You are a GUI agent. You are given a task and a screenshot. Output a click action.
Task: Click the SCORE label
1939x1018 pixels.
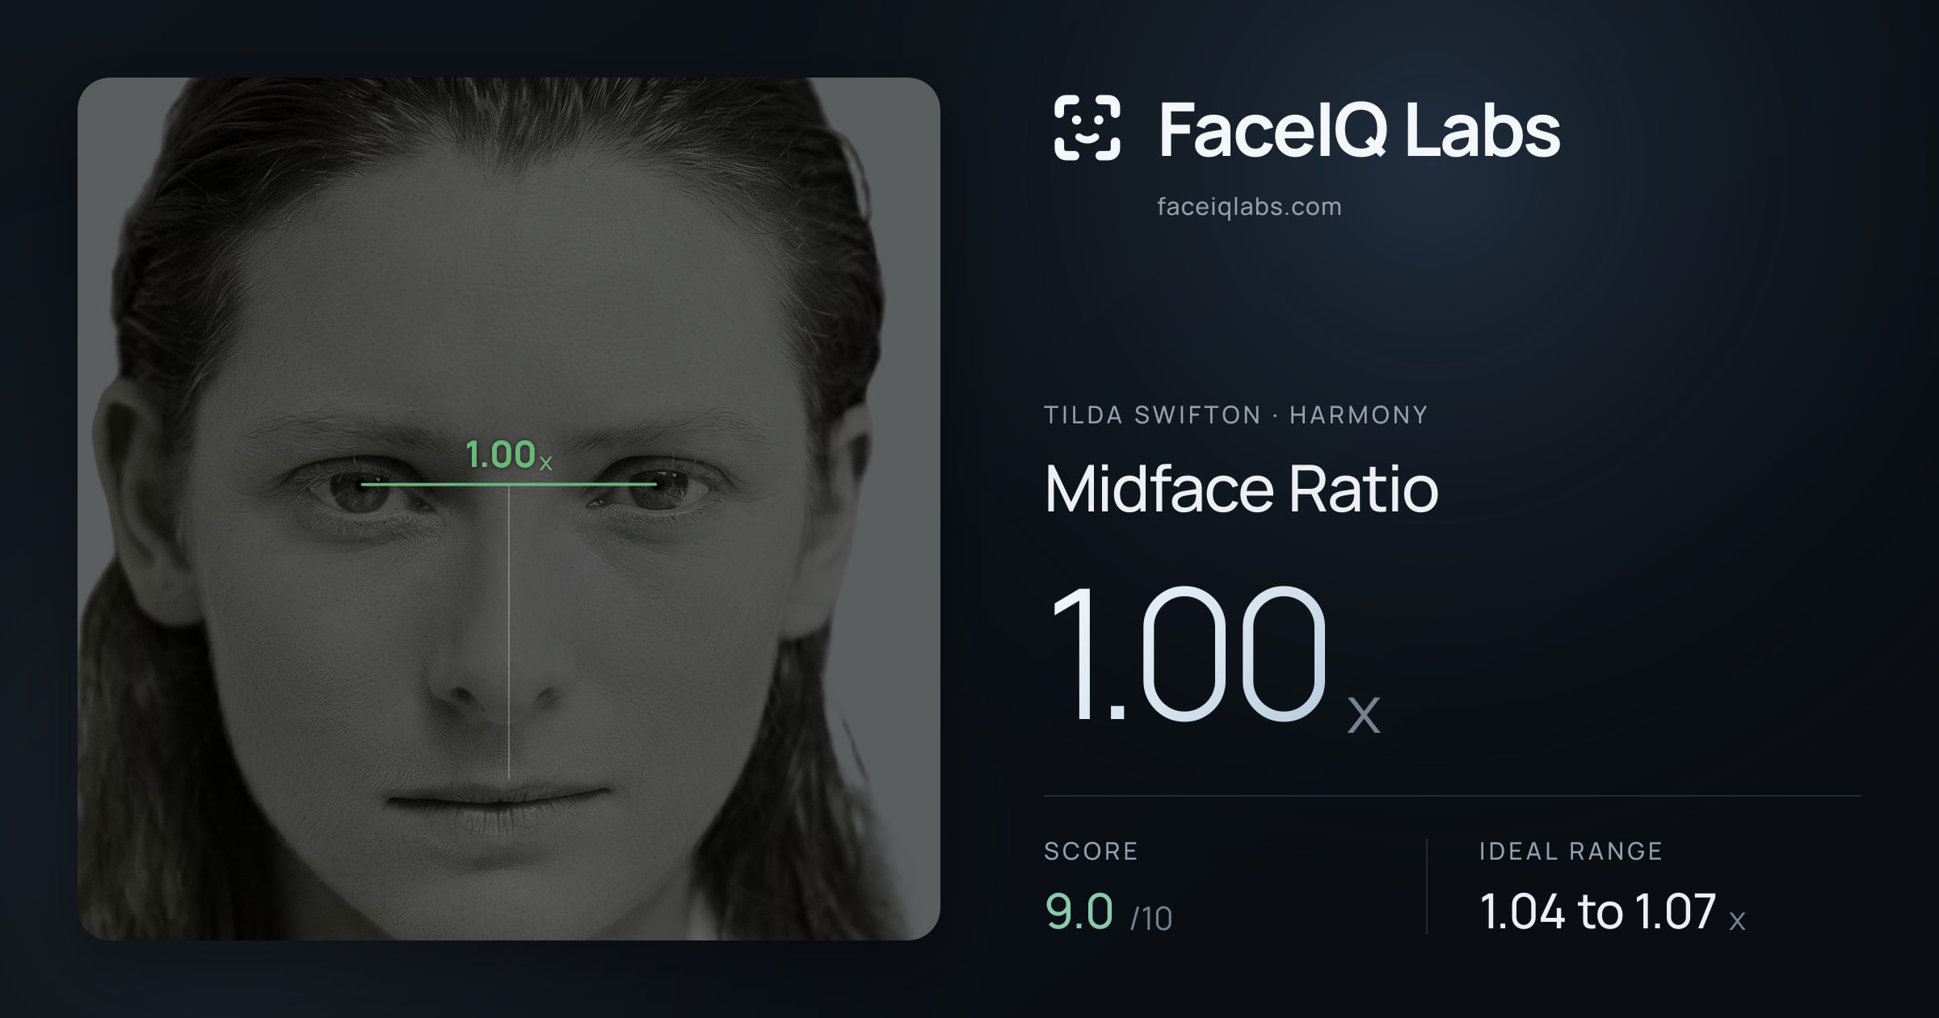[x=1091, y=852]
